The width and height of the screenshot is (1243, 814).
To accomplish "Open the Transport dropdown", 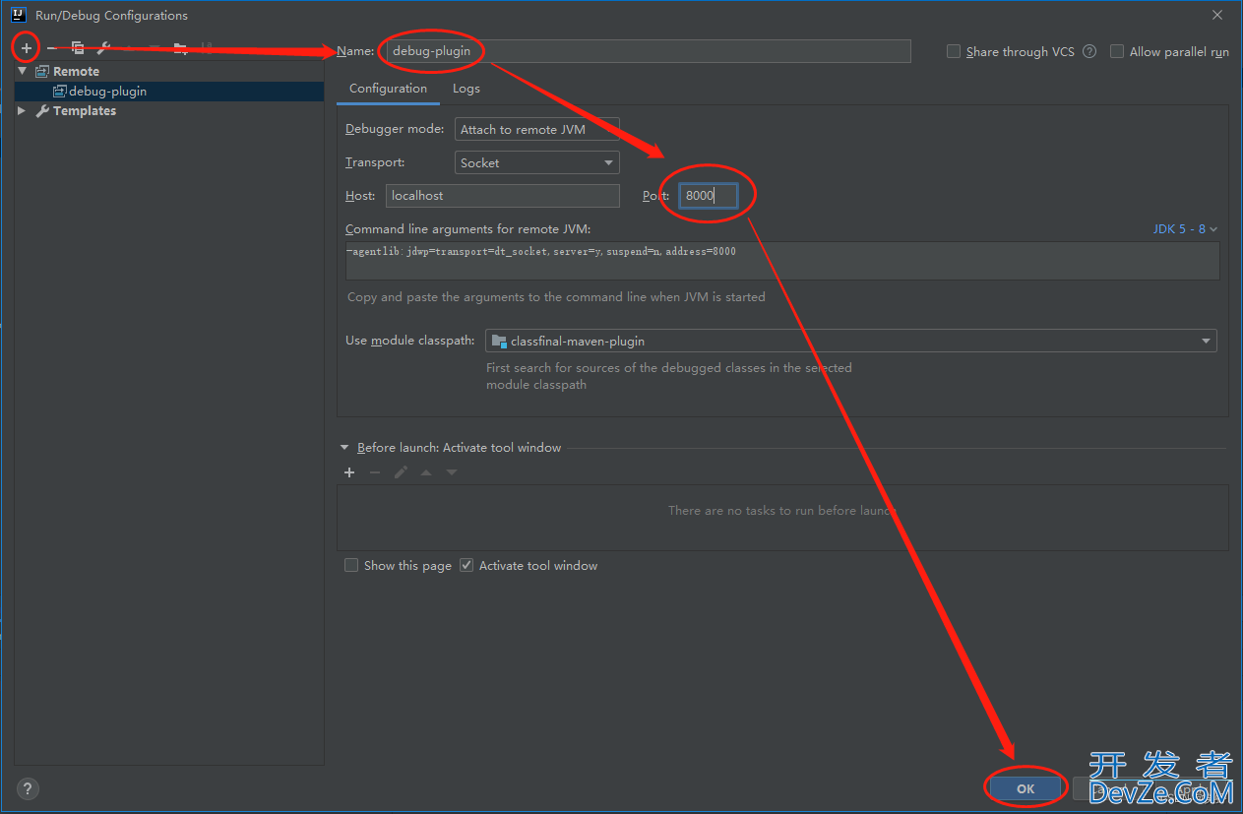I will click(536, 162).
